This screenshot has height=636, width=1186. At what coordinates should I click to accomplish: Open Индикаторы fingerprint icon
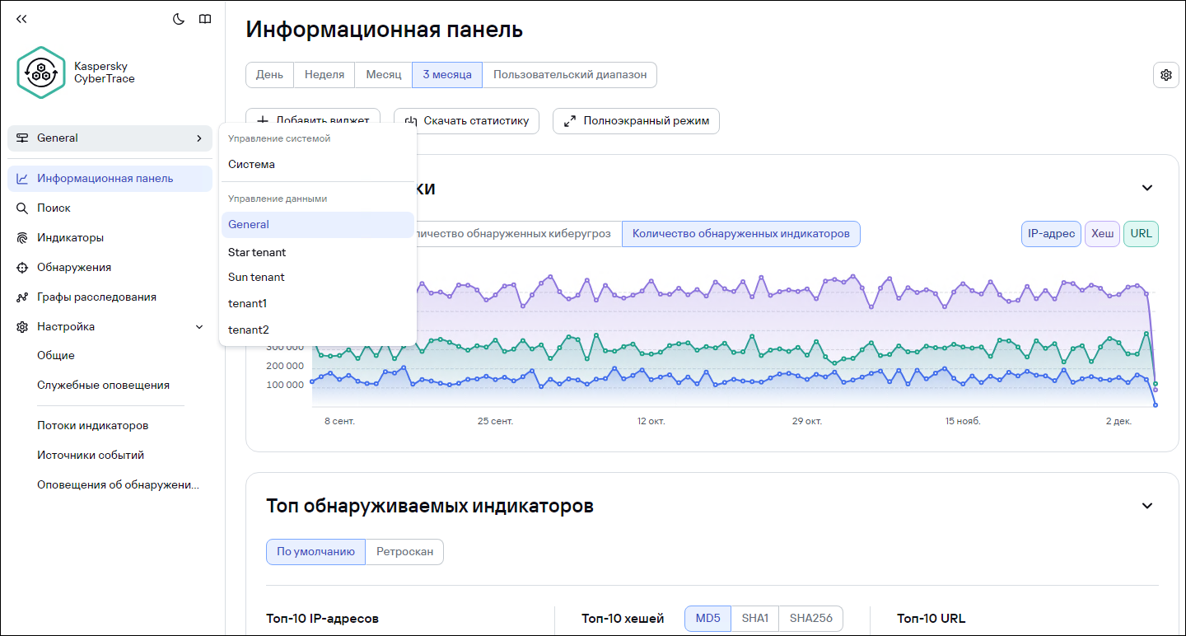(x=22, y=238)
